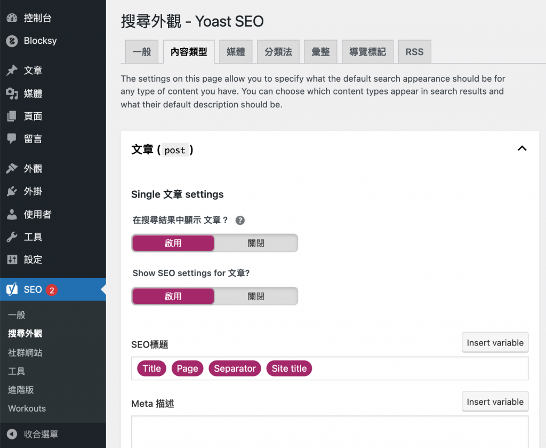Enable 在搜尋結果中顯示 文章 with 啟用

coord(173,243)
